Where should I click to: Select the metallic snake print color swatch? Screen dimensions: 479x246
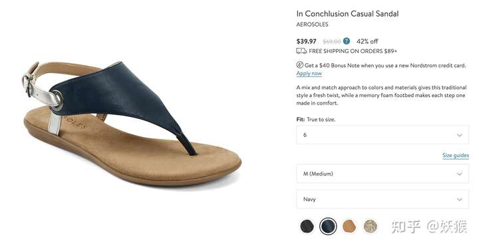(370, 226)
